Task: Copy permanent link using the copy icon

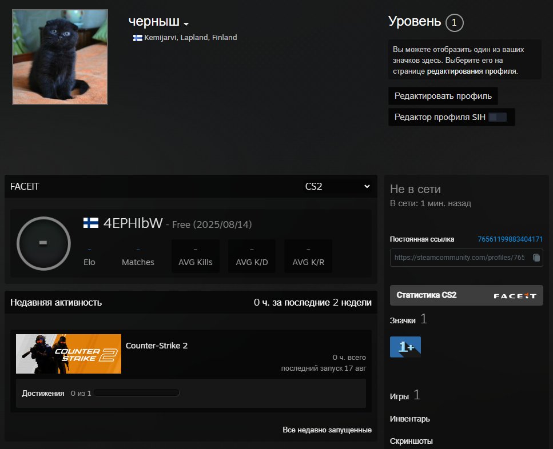Action: coord(536,258)
